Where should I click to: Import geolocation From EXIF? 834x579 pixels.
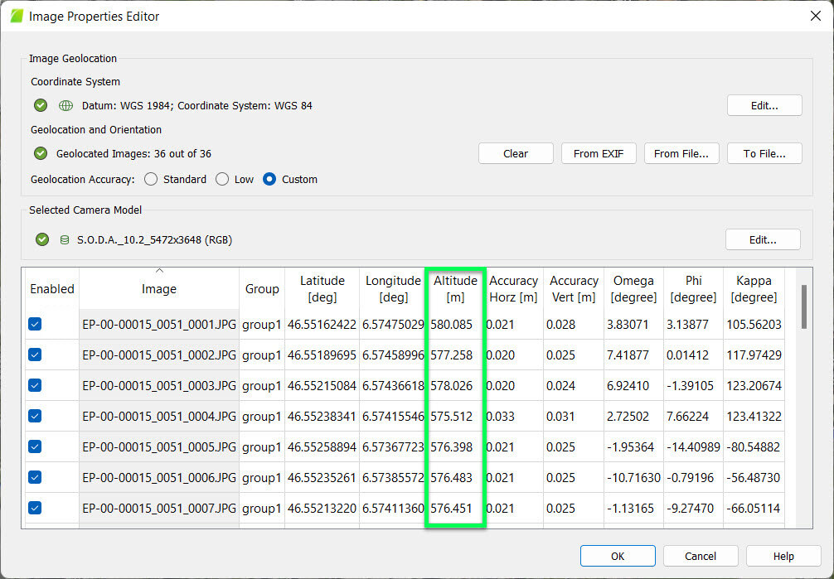(x=599, y=153)
